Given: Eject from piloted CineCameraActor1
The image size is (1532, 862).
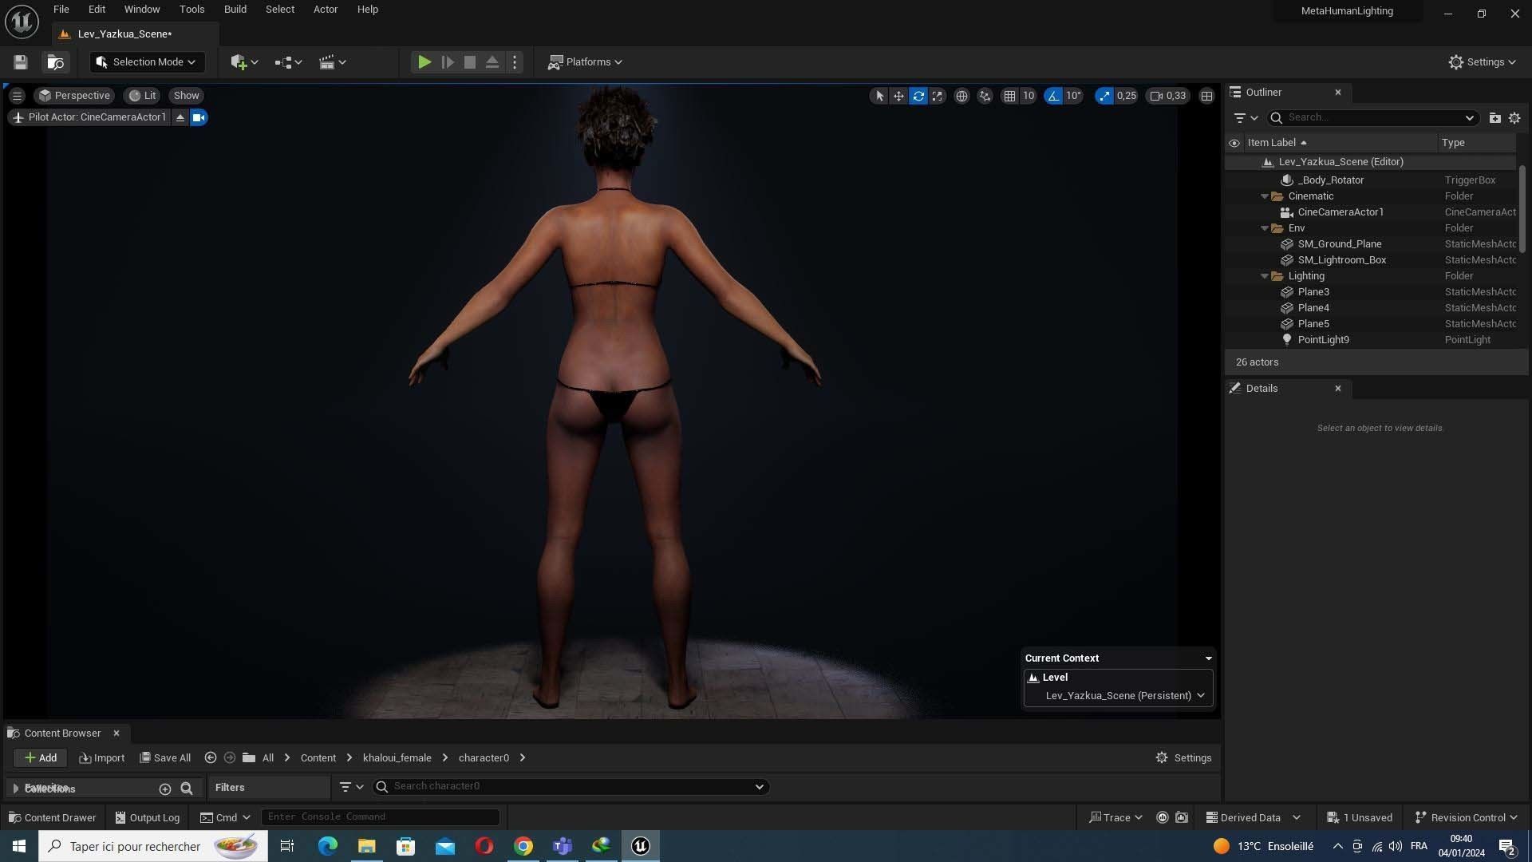Looking at the screenshot, I should pos(180,117).
